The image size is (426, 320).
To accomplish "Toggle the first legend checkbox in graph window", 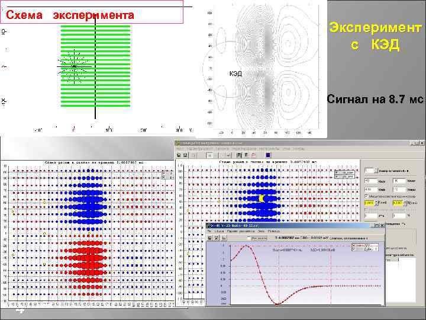I will [354, 245].
